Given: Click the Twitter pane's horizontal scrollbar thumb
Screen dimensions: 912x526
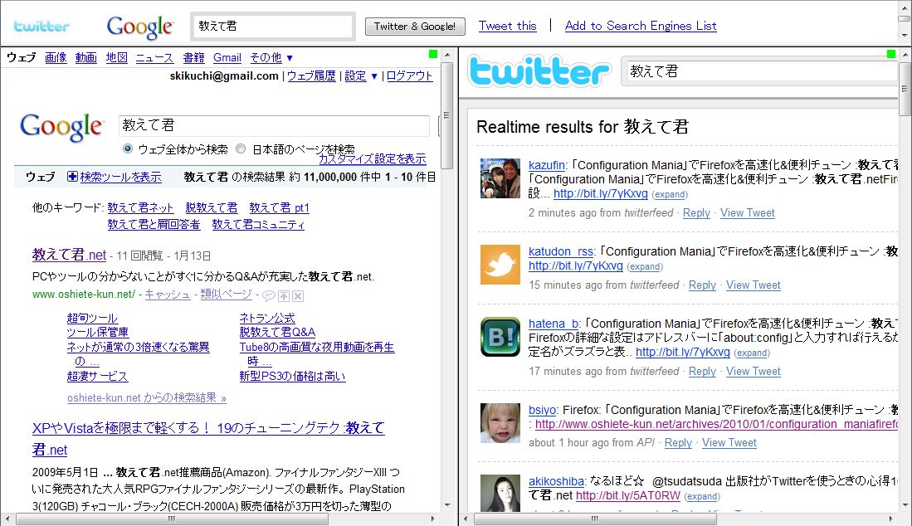Looking at the screenshot, I should coord(596,519).
